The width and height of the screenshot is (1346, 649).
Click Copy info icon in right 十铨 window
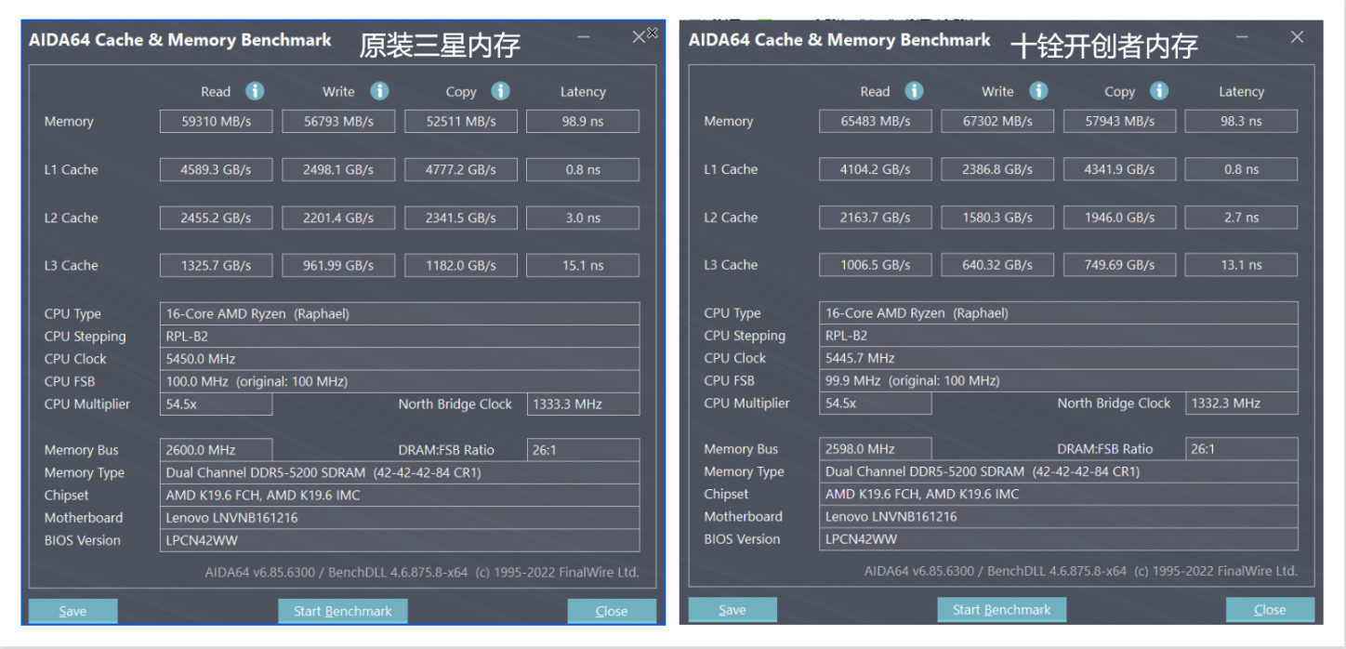click(x=1159, y=90)
